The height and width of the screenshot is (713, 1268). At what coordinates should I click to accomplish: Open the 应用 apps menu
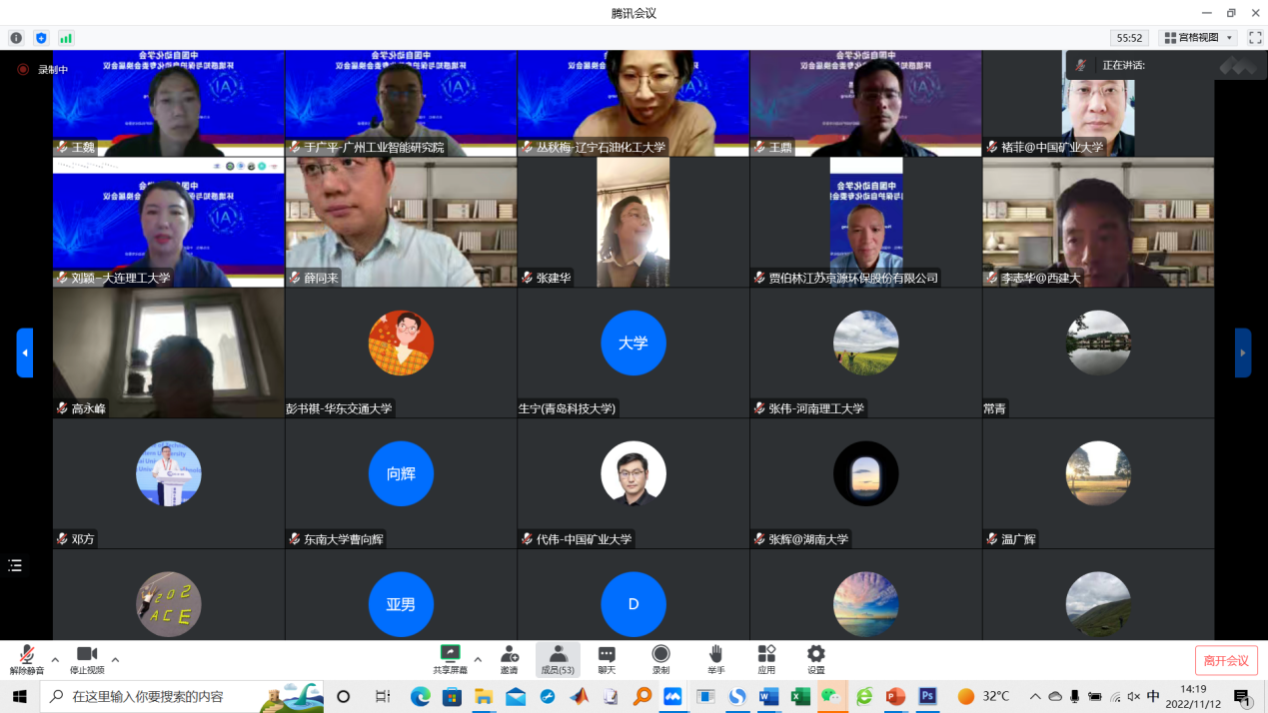766,659
